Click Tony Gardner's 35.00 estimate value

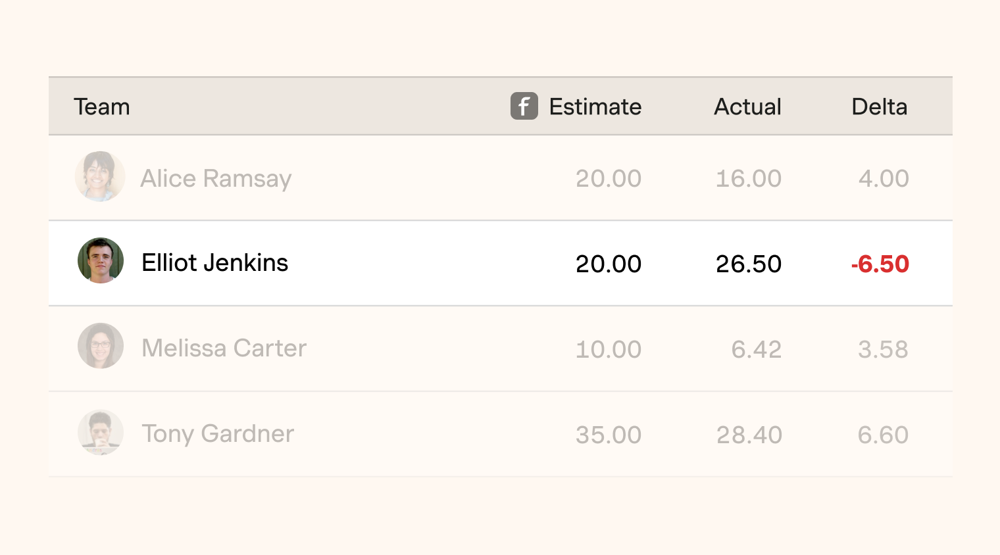tap(609, 435)
